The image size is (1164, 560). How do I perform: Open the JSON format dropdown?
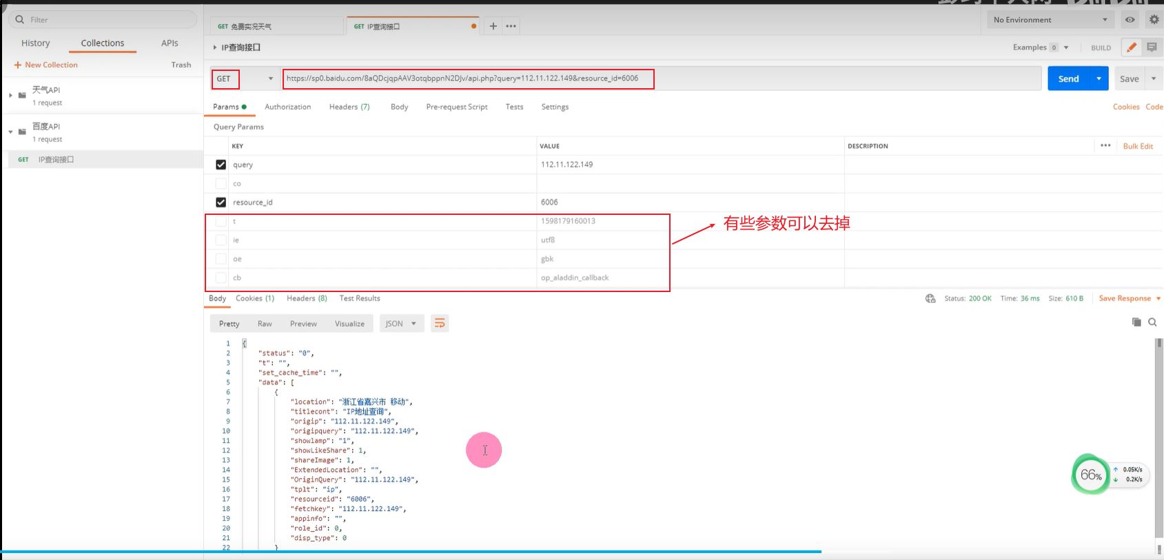click(400, 324)
